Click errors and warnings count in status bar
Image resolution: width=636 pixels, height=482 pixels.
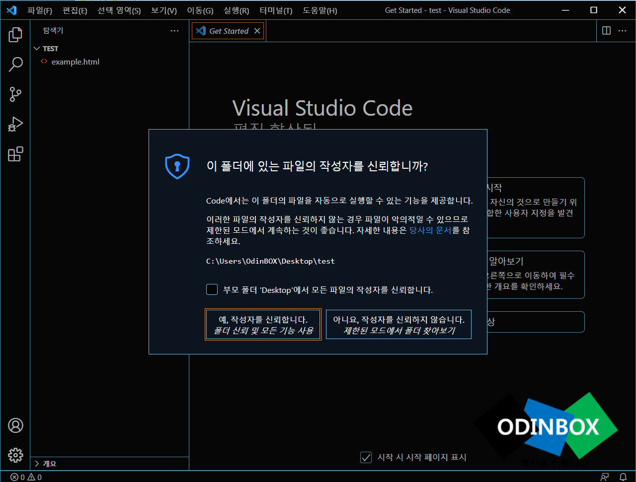26,477
